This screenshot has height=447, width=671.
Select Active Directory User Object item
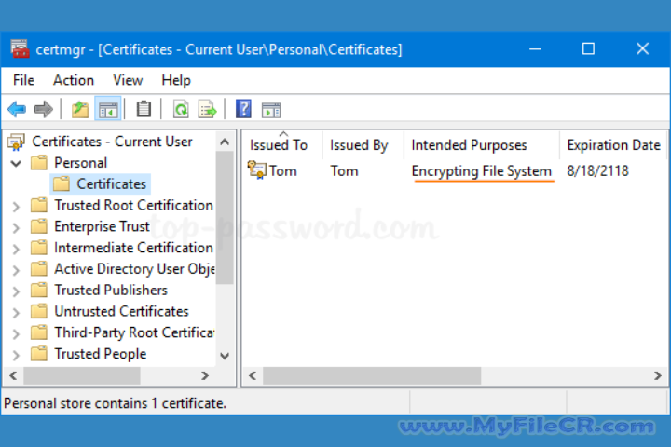tap(134, 268)
